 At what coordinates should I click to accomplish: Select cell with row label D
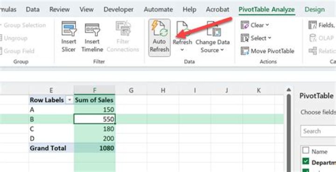[x=51, y=138]
